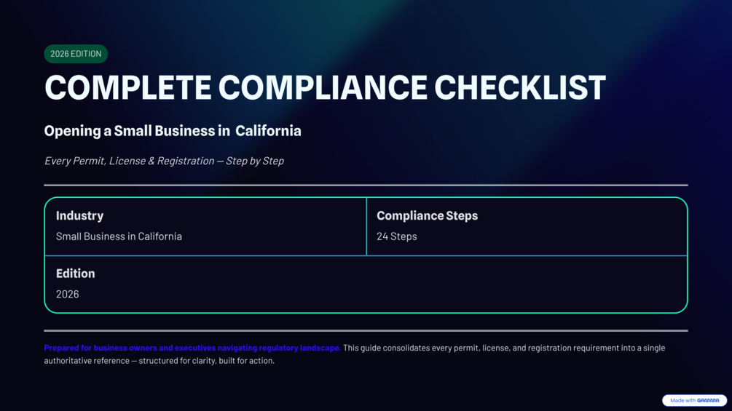The height and width of the screenshot is (411, 732).
Task: Select the Edition heading in the table
Action: click(76, 274)
